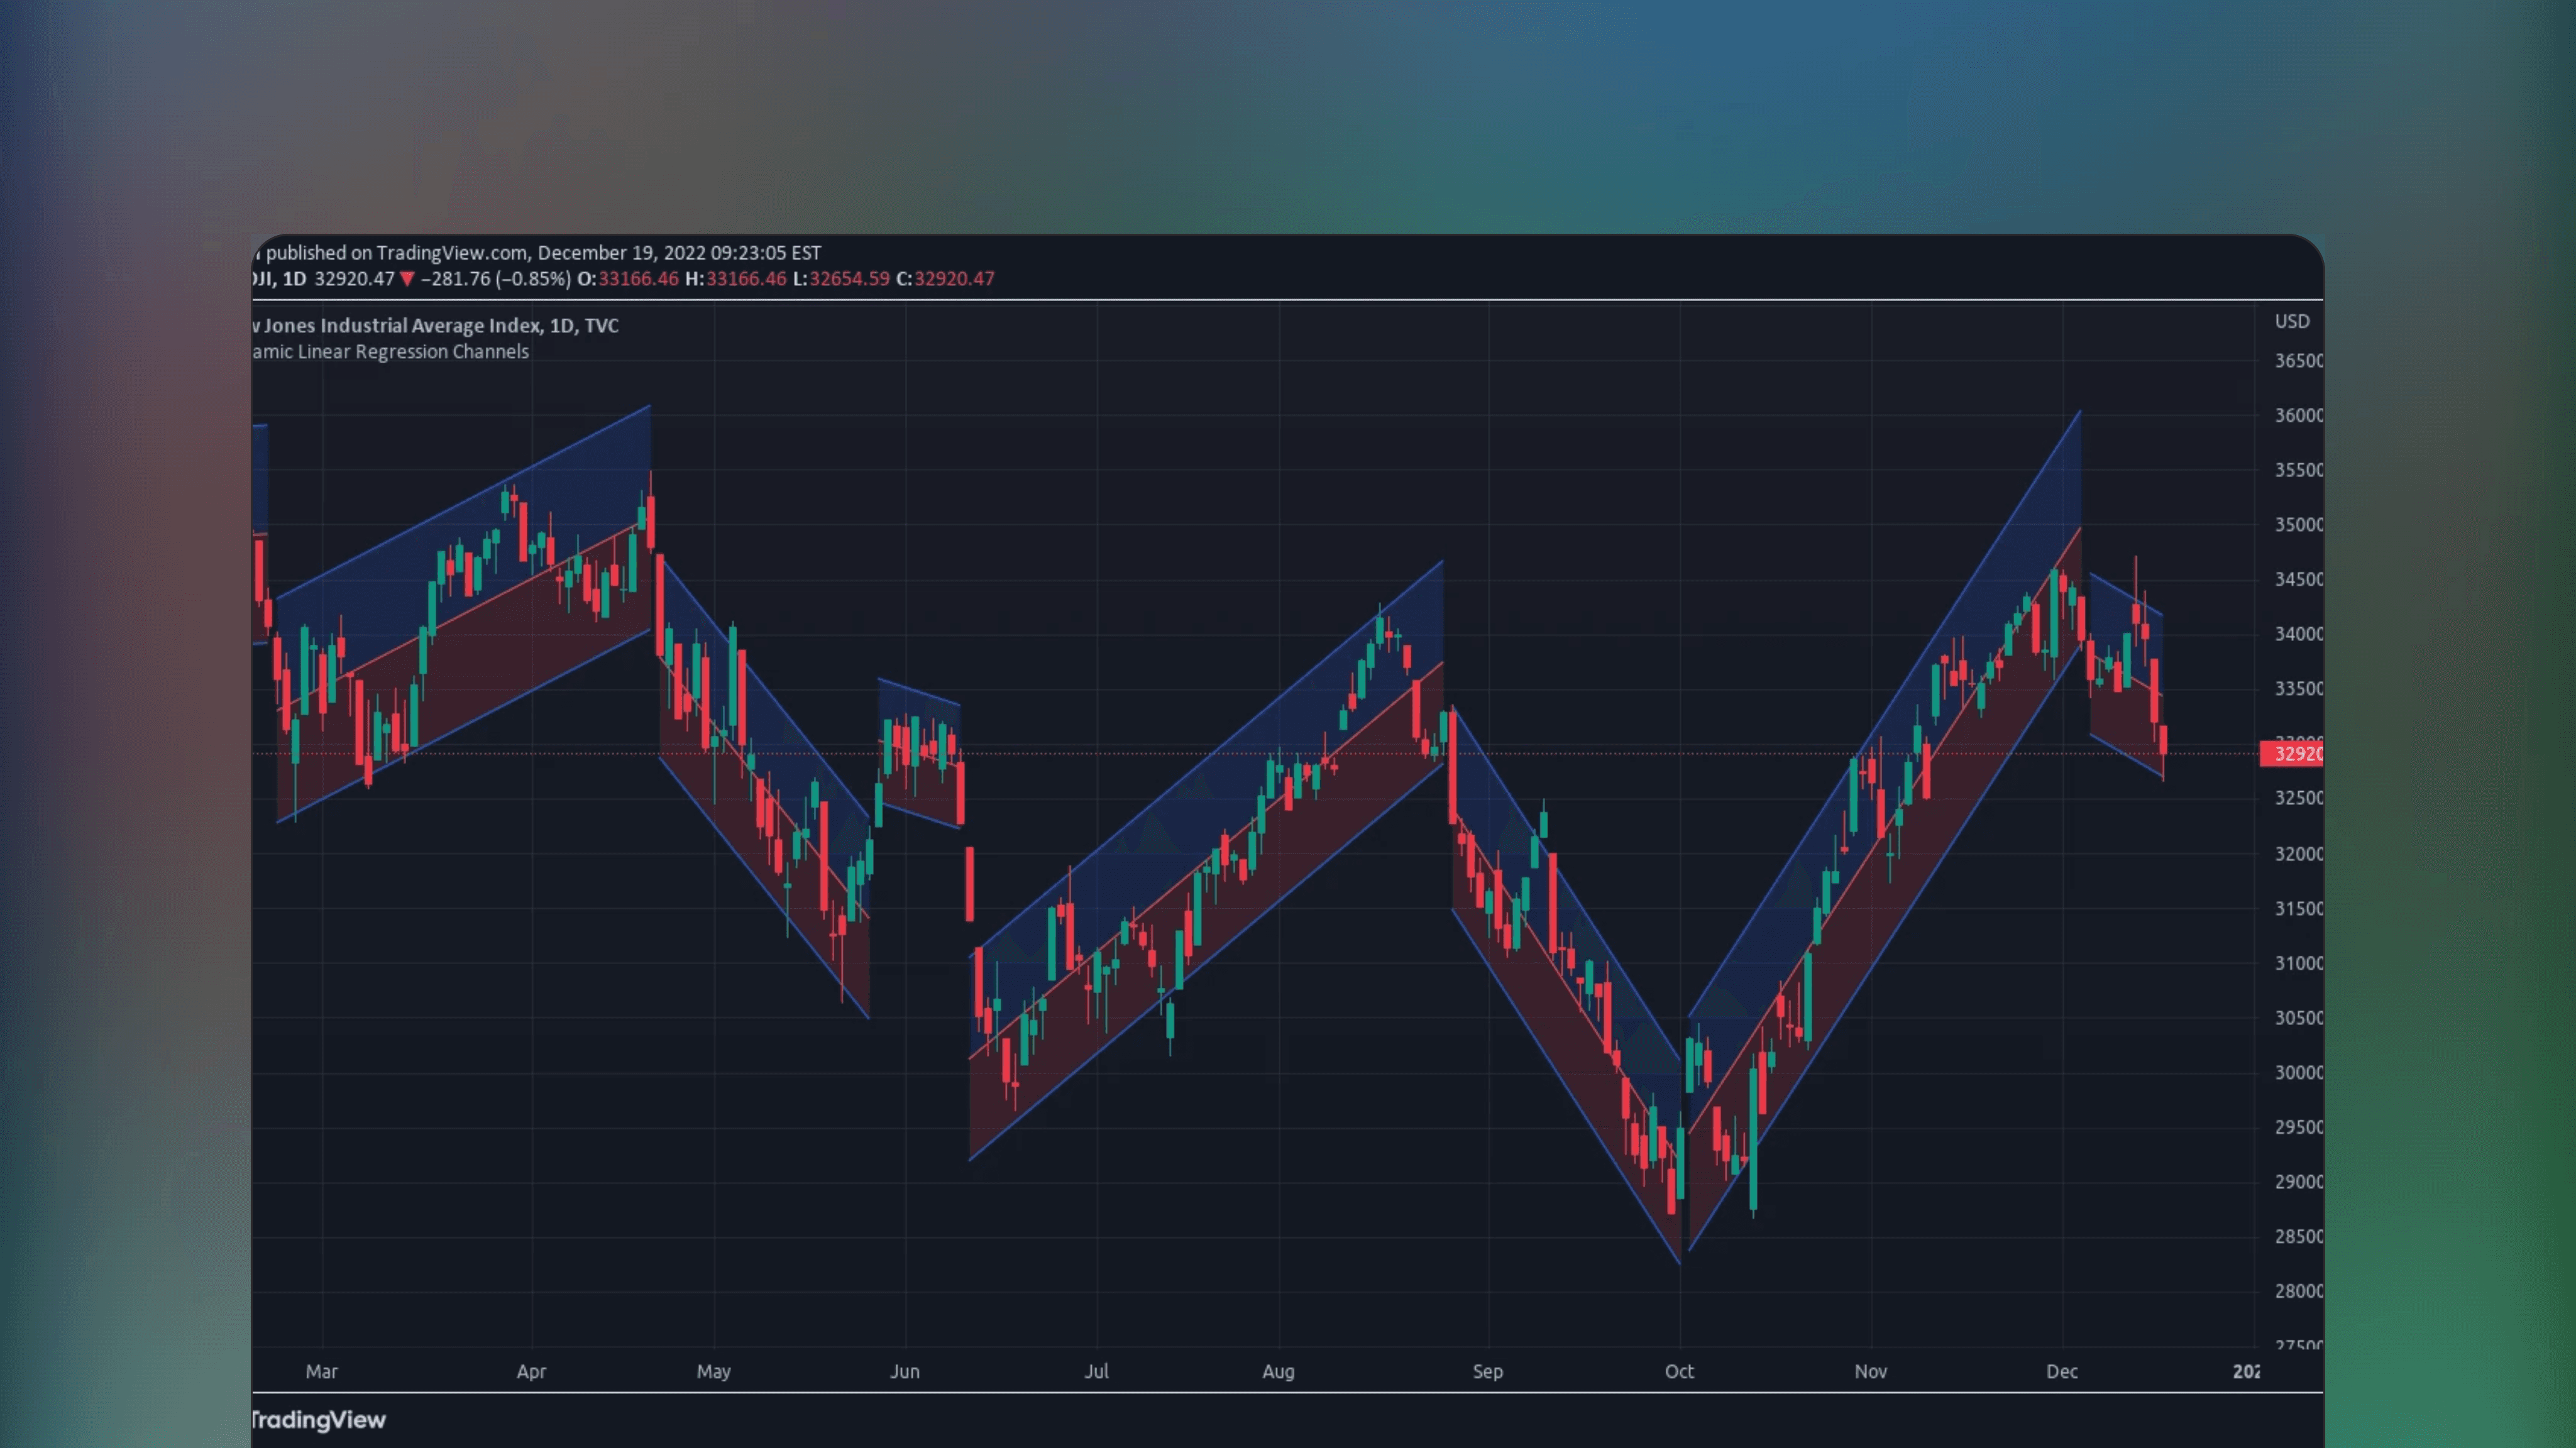The width and height of the screenshot is (2576, 1448).
Task: Click the red down-triangle price change indicator
Action: click(407, 279)
